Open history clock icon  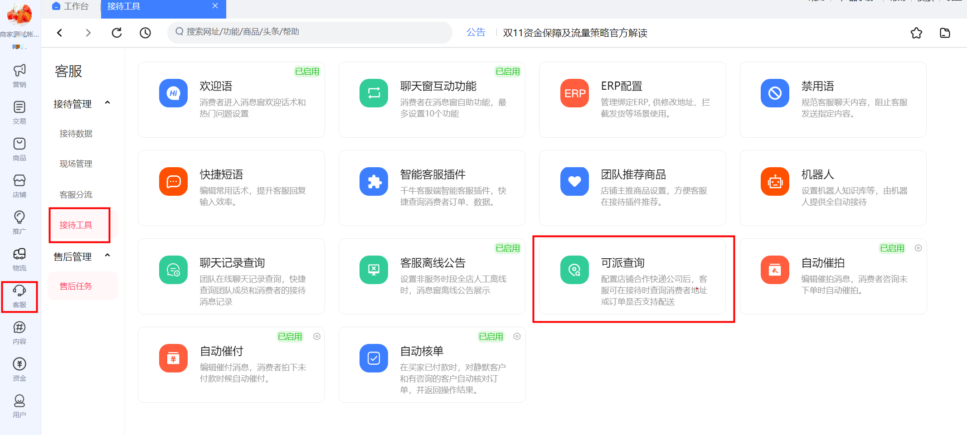145,33
